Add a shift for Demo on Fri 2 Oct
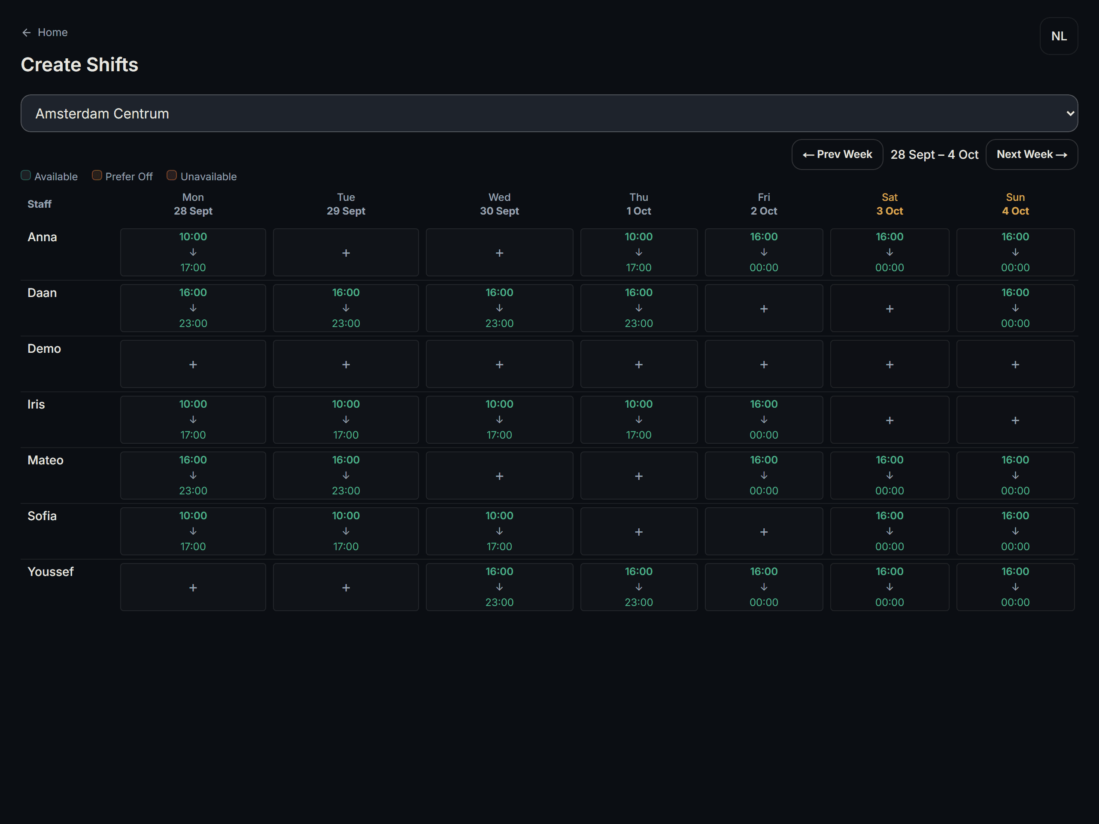The image size is (1099, 824). (x=764, y=364)
